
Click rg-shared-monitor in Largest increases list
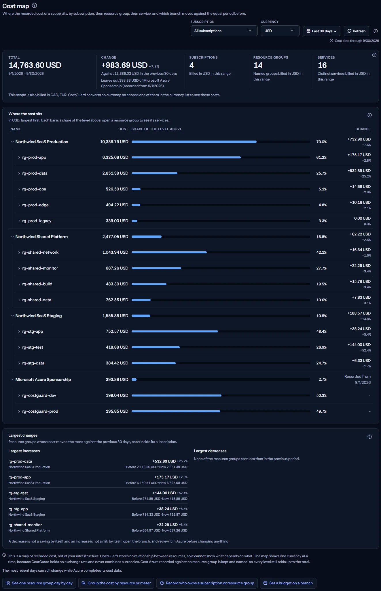tap(25, 525)
